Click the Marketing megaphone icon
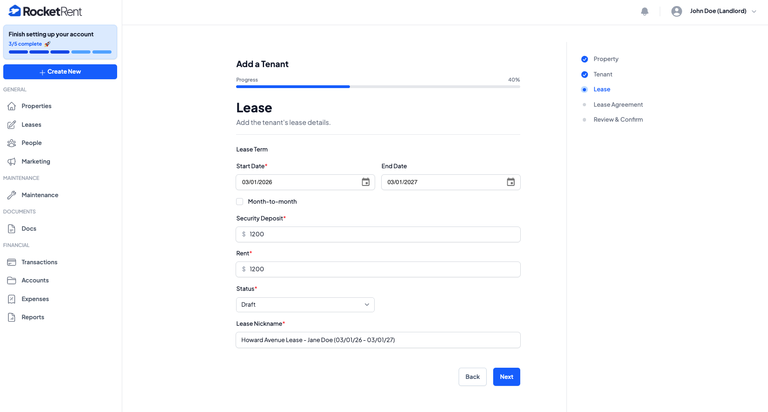 click(x=12, y=162)
